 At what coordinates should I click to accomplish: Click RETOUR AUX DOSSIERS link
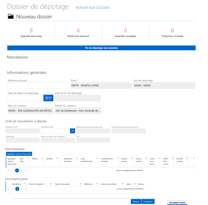(x=93, y=8)
